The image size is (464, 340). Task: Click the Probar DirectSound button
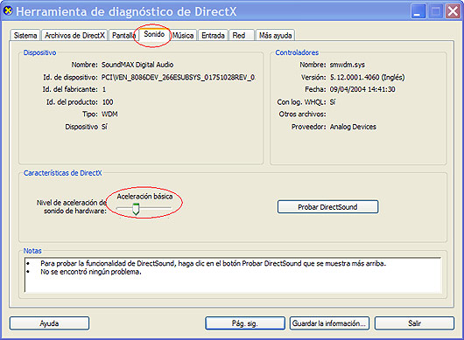[327, 207]
